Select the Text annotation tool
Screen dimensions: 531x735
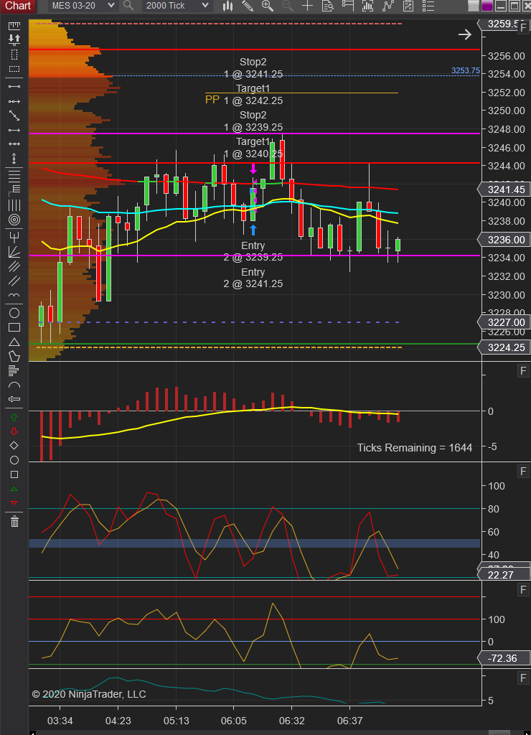click(x=14, y=399)
